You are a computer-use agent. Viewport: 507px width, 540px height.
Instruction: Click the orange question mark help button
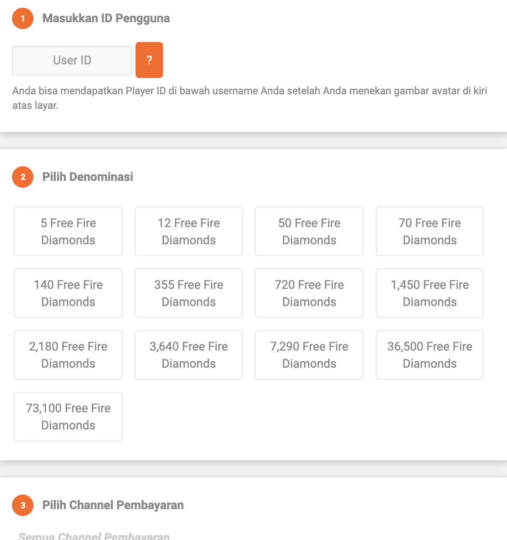149,60
